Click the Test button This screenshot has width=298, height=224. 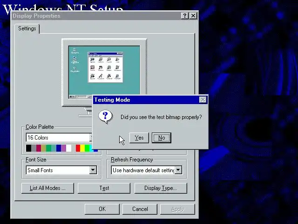(104, 188)
